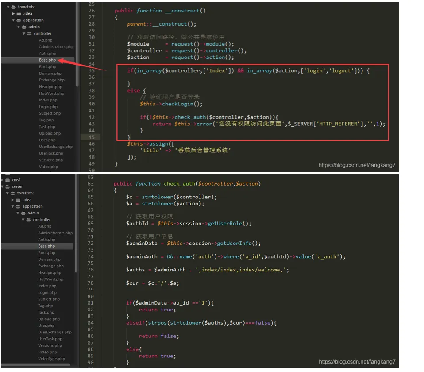Click the controller folder icon in upper file tree
The height and width of the screenshot is (372, 424).
(x=29, y=34)
